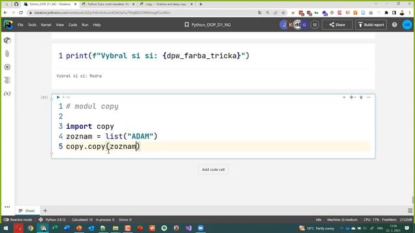
Task: Open the Datalore home logo
Action: click(x=8, y=25)
